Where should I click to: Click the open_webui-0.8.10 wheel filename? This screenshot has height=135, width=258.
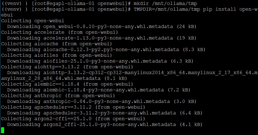108,26
